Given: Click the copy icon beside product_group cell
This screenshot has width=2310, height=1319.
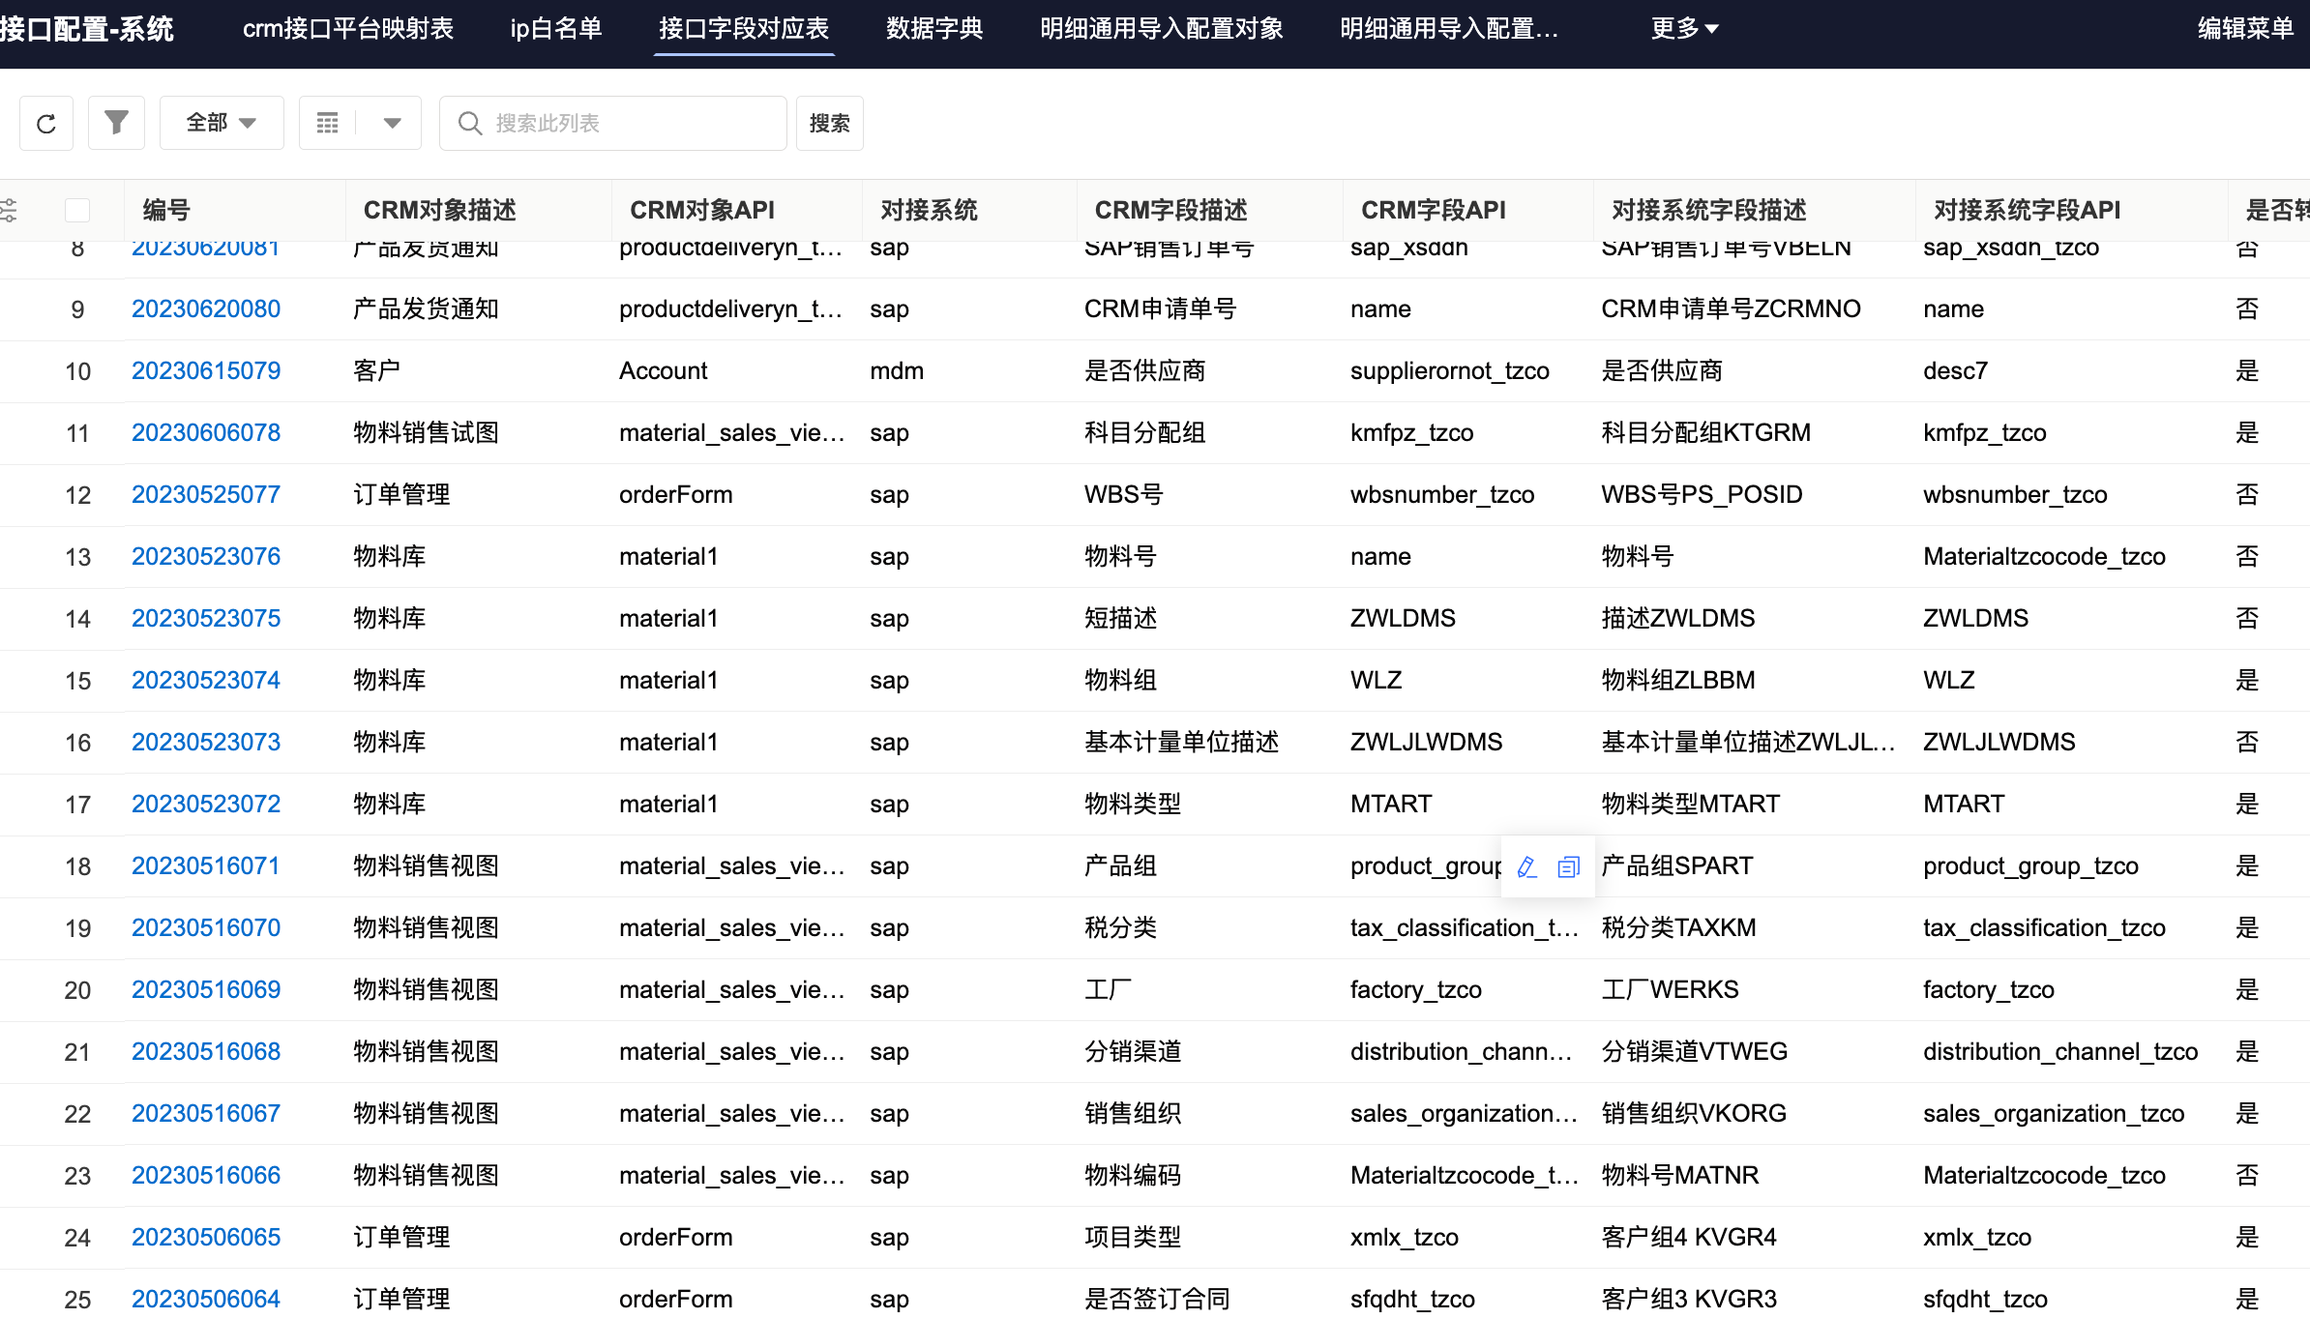Looking at the screenshot, I should pyautogui.click(x=1568, y=866).
